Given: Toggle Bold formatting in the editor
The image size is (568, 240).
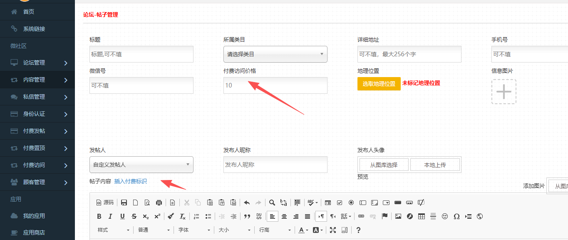Looking at the screenshot, I should [99, 216].
